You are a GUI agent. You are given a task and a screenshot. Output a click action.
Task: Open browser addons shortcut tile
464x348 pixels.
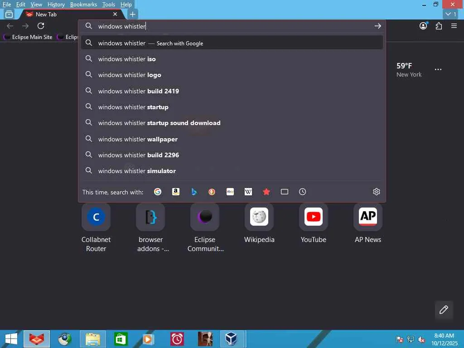click(x=150, y=228)
